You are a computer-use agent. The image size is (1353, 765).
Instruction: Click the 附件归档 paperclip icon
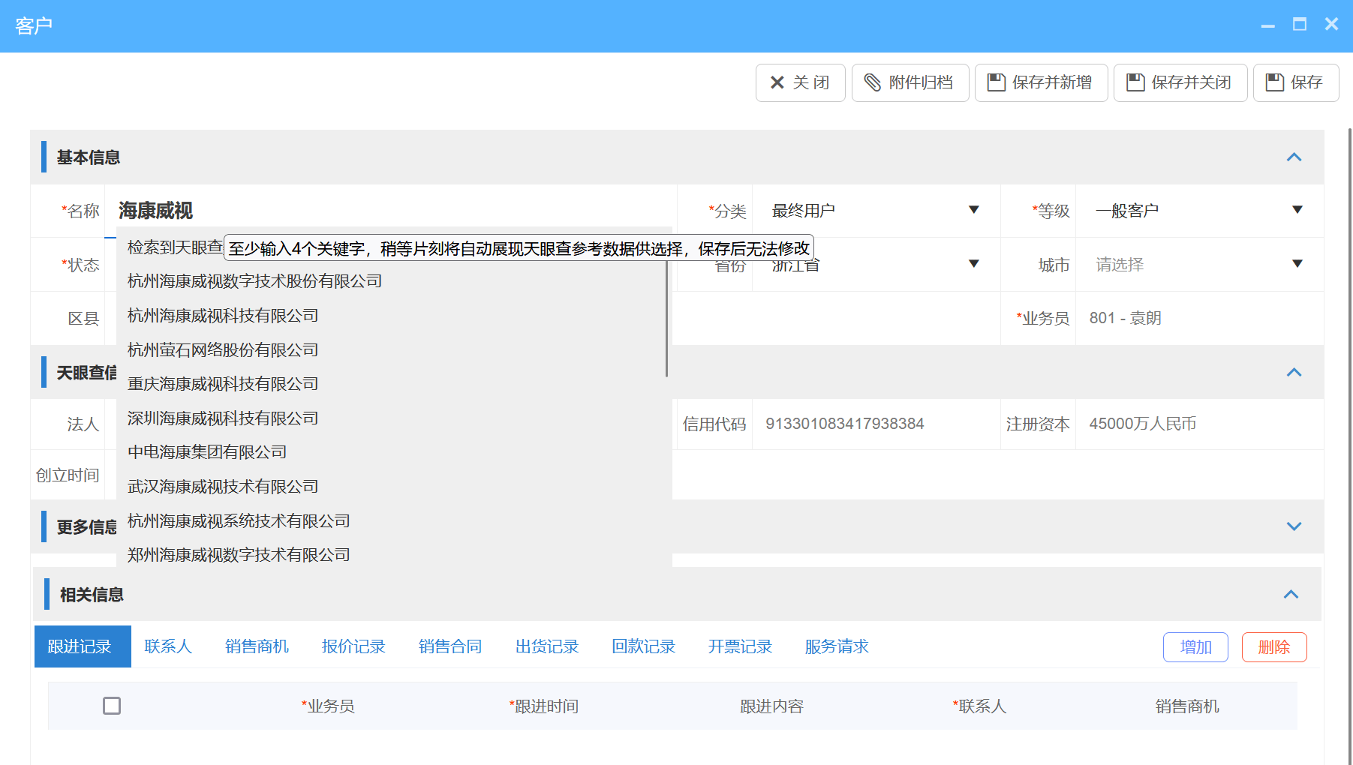(x=873, y=82)
